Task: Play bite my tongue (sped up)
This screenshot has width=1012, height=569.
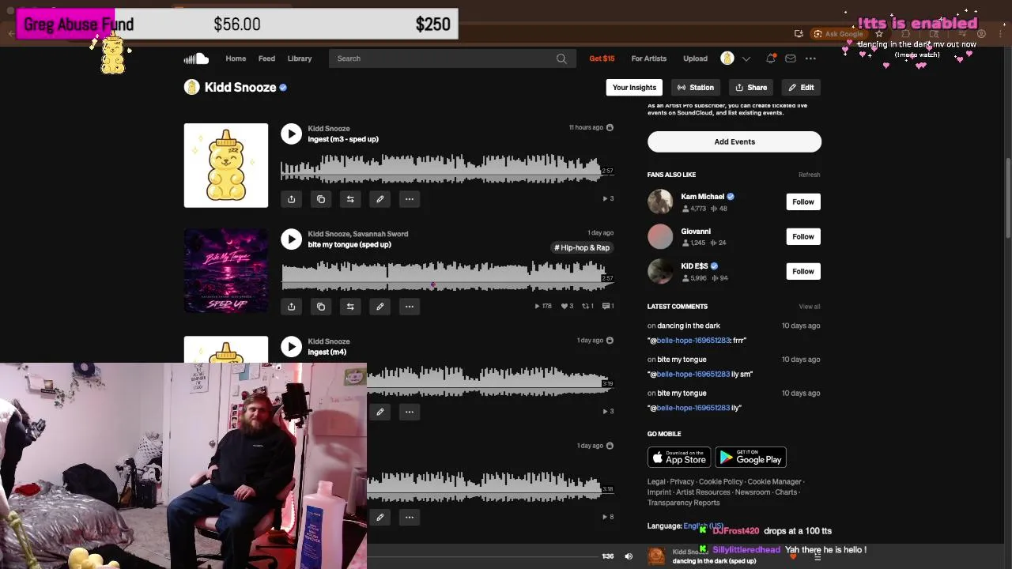Action: [x=291, y=239]
